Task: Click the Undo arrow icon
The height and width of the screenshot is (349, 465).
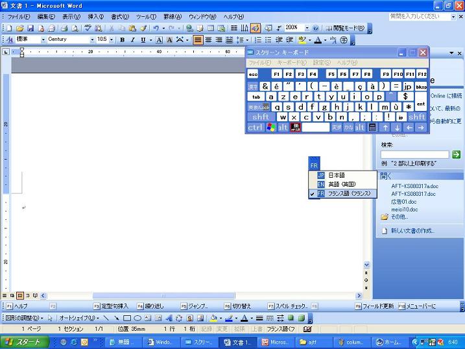Action: (156, 28)
